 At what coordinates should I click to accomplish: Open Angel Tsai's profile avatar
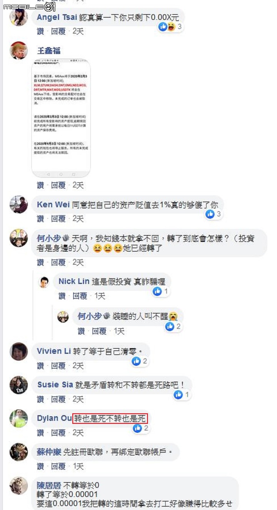coord(18,17)
